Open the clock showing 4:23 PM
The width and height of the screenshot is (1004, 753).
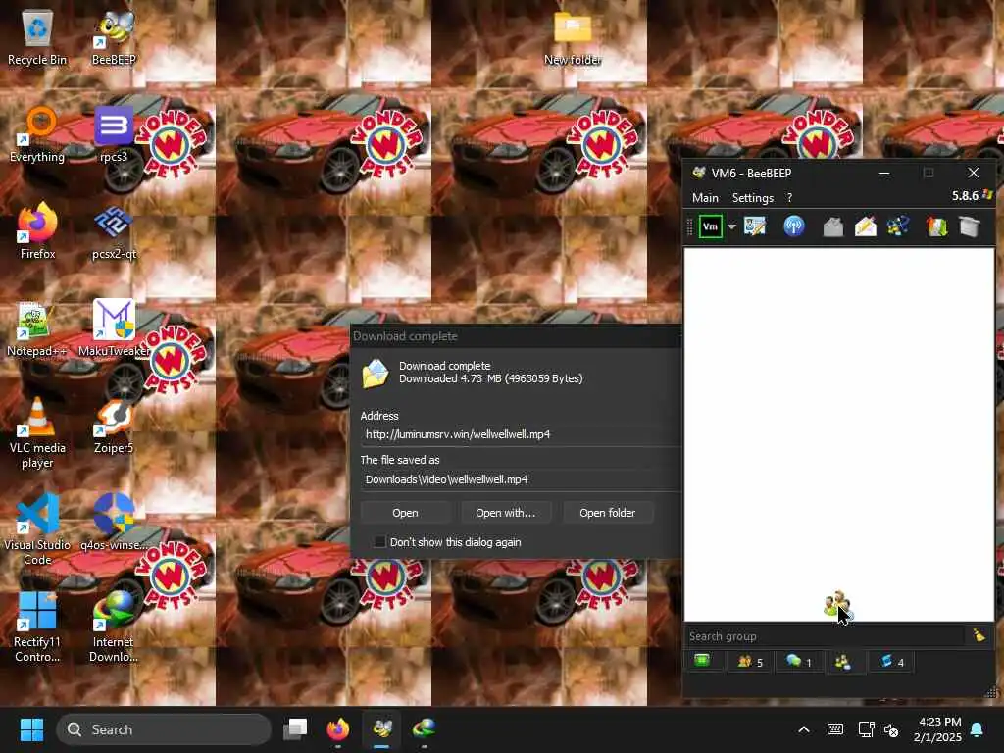tap(937, 729)
